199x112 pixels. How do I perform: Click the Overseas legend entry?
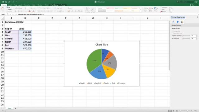(x=121, y=83)
